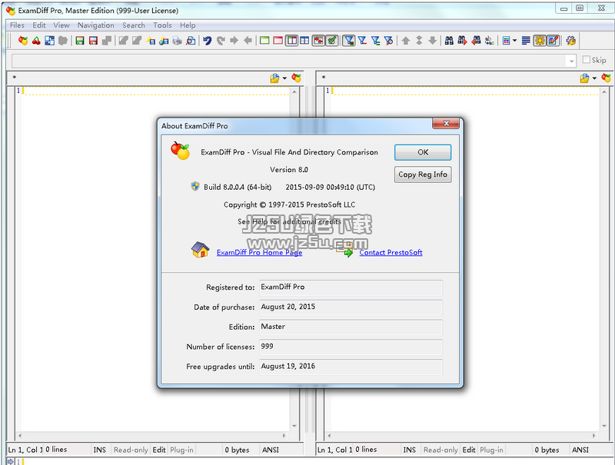Click the blue text lines icon
Image resolution: width=615 pixels, height=465 pixels.
526,41
